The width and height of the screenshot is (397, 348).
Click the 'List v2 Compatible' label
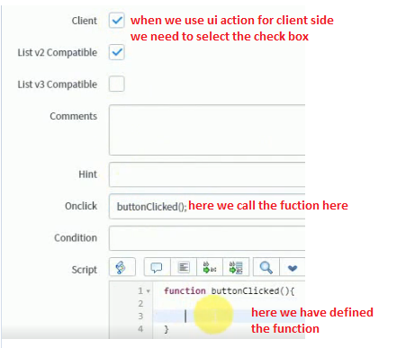coord(58,52)
